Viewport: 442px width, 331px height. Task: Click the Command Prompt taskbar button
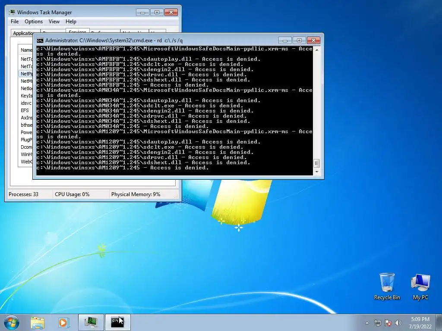tap(117, 322)
